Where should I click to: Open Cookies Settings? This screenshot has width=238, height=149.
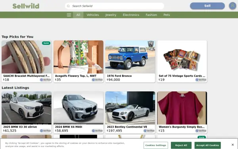[156, 145]
